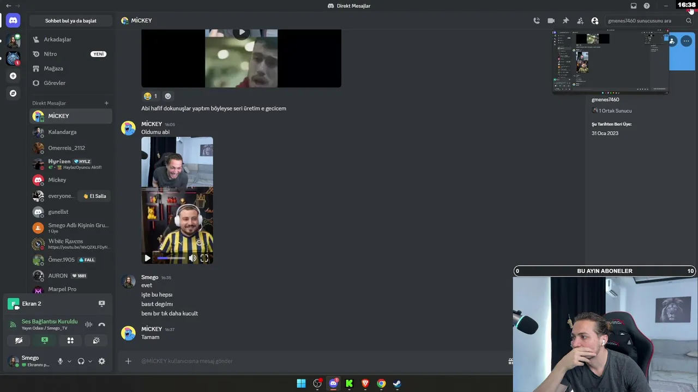Disconnect from the voice channel
Image resolution: width=698 pixels, height=392 pixels.
(101, 324)
